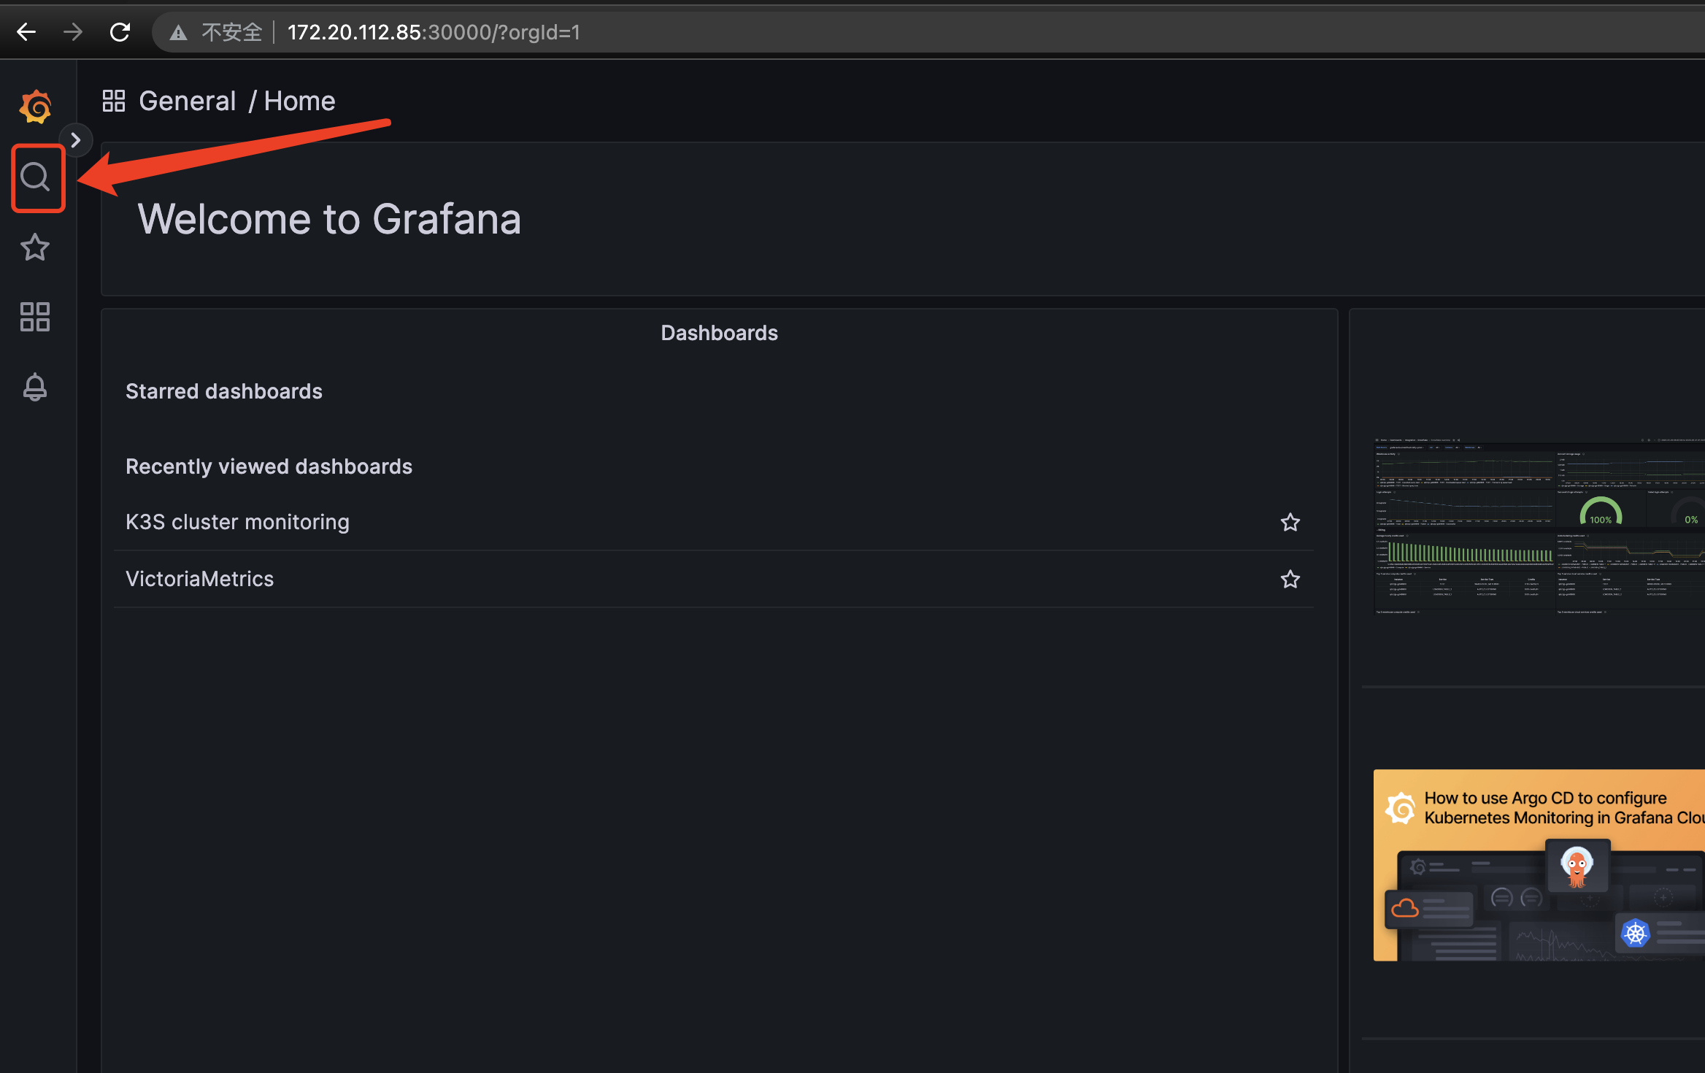Open the sidebar search icon
1705x1073 pixels.
pyautogui.click(x=35, y=177)
